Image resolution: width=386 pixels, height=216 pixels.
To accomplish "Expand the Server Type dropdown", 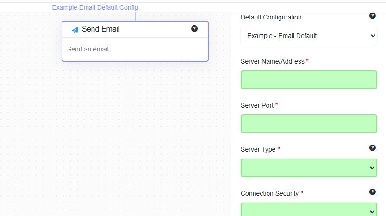I will coord(309,168).
